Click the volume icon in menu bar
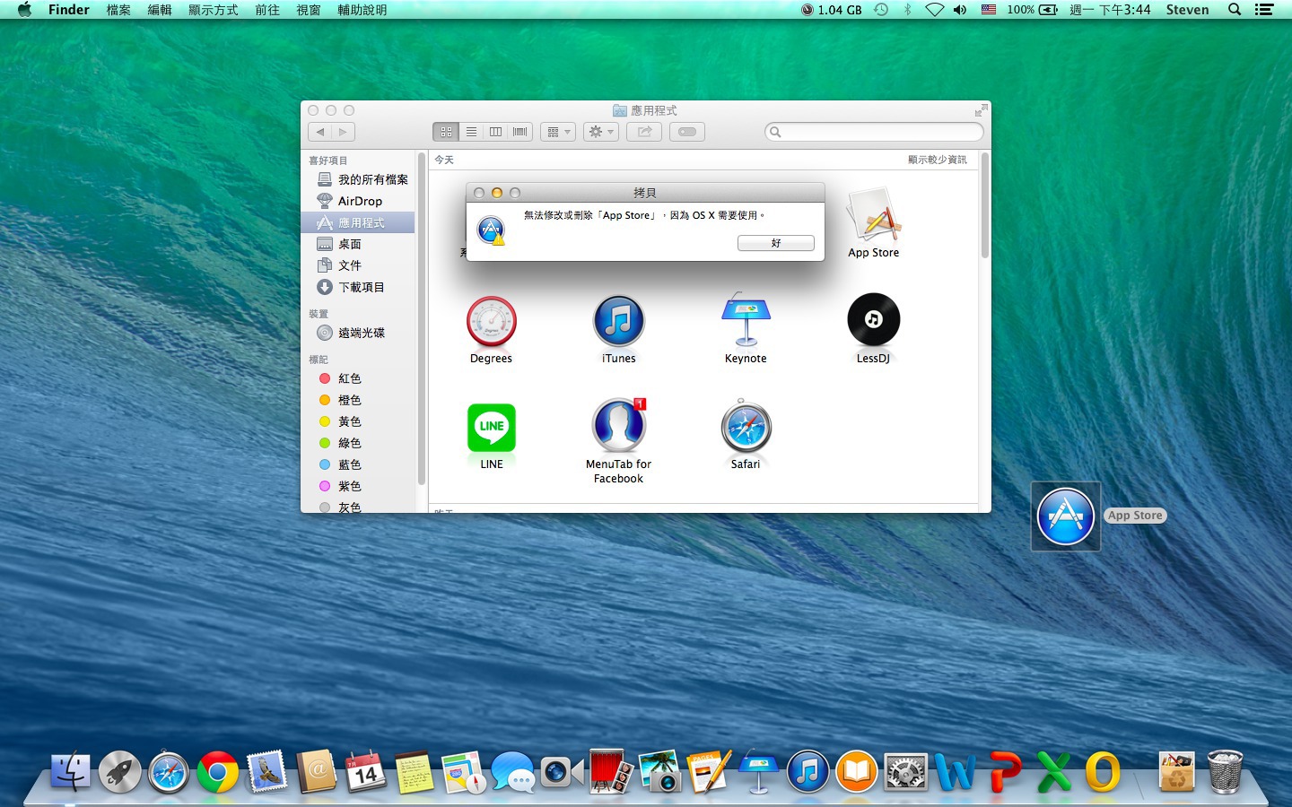The image size is (1292, 807). coord(960,10)
